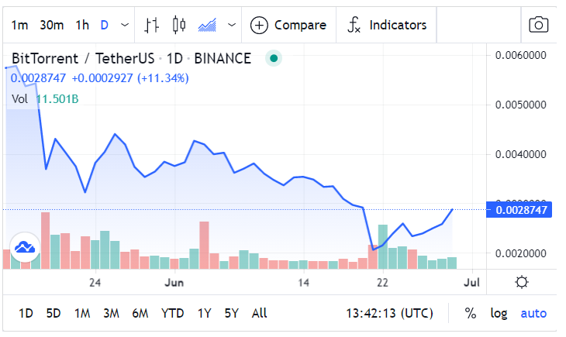Select the 1h timeframe
Screen dimensions: 566x337
coord(82,26)
